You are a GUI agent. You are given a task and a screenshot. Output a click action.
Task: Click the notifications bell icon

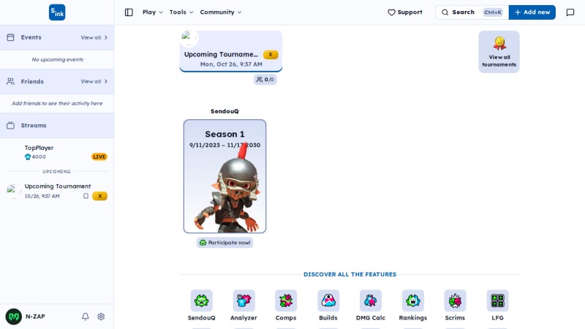coord(86,317)
